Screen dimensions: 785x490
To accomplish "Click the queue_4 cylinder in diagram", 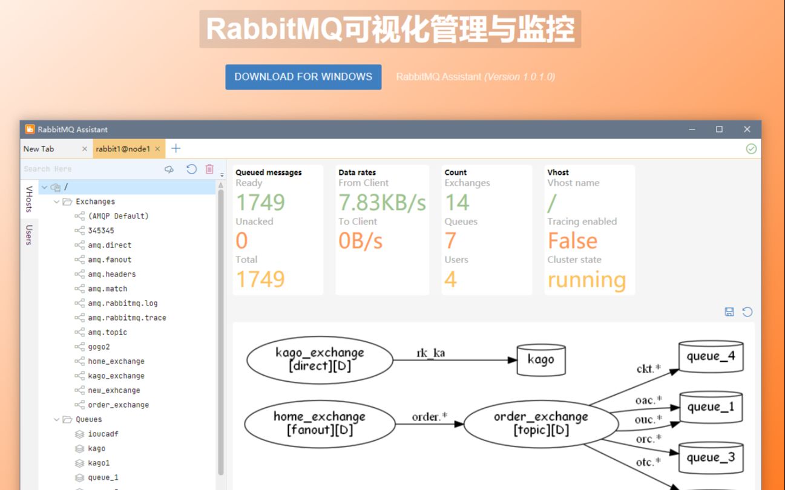I will click(711, 356).
